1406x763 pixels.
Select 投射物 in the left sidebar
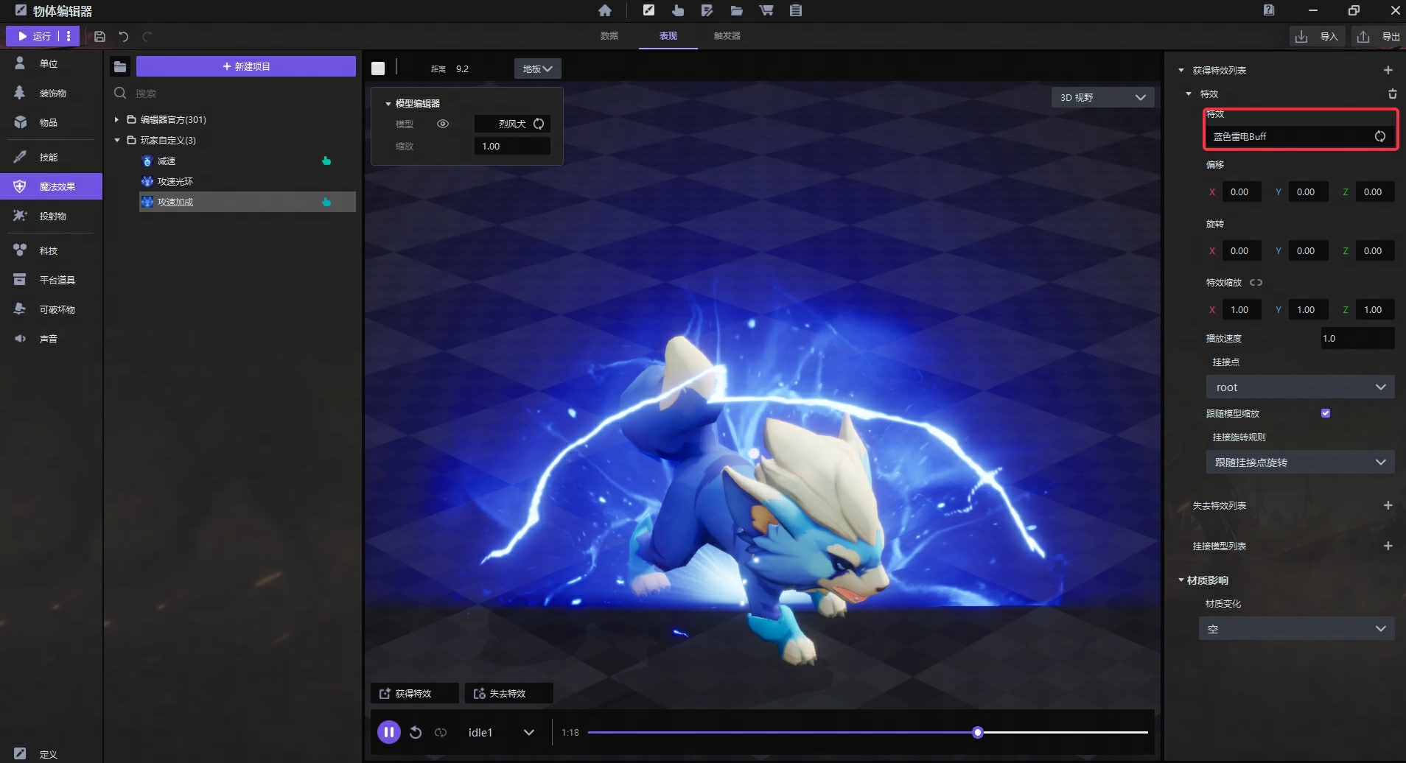click(x=51, y=216)
